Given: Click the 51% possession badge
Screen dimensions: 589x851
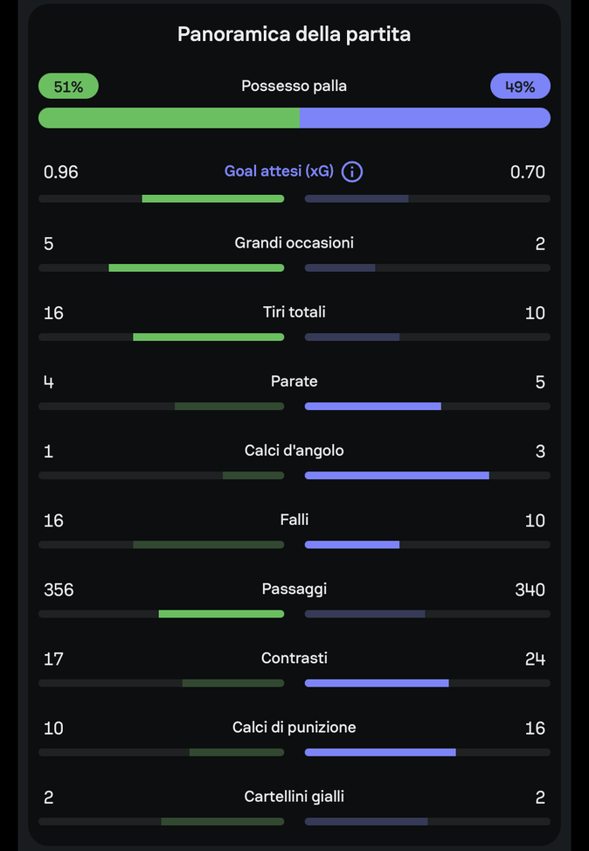Looking at the screenshot, I should pyautogui.click(x=68, y=86).
